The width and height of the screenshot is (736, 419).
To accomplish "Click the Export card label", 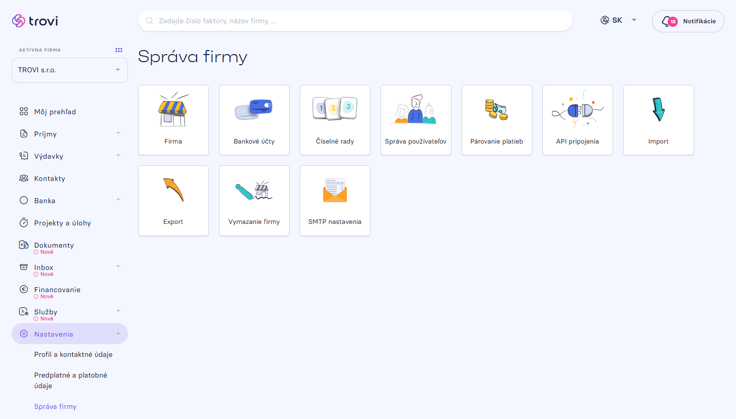I will [x=173, y=222].
